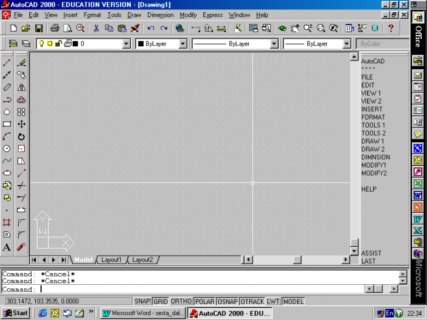Select the Line draw tool

7,63
